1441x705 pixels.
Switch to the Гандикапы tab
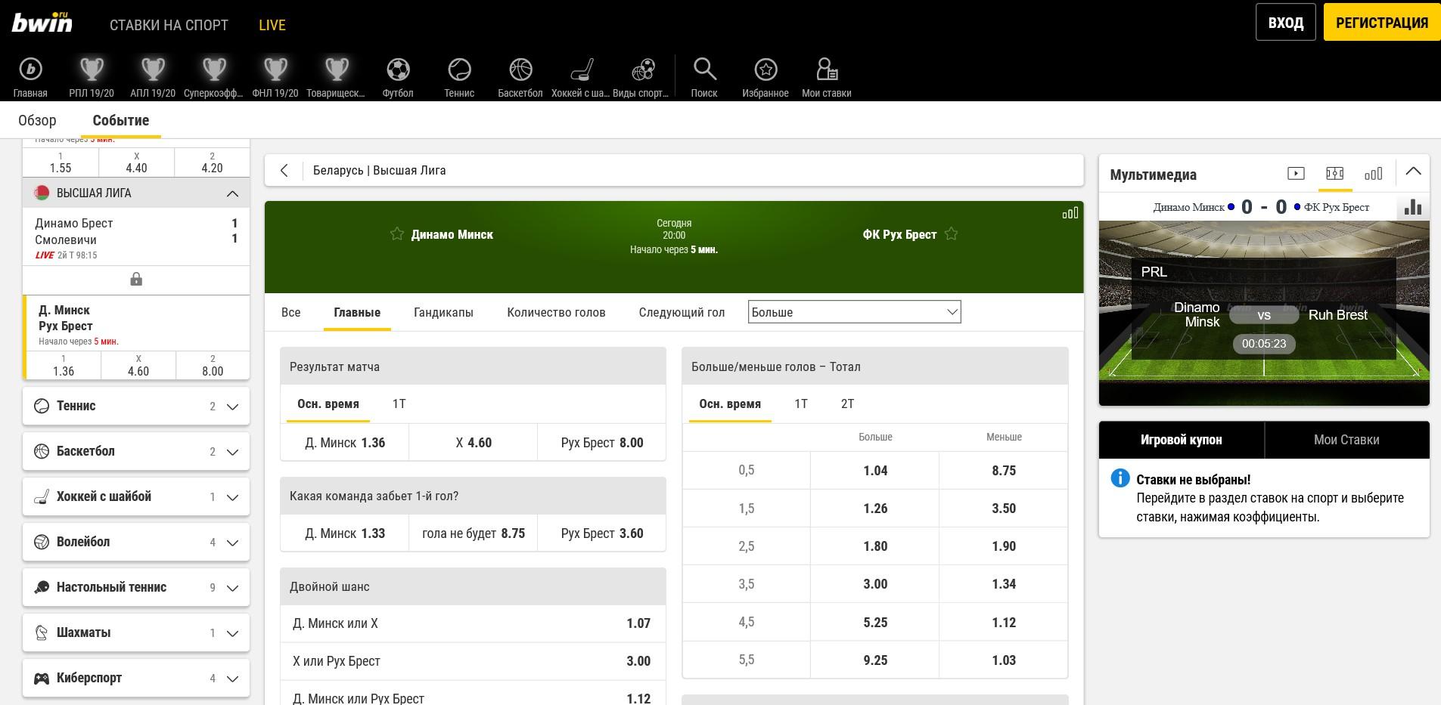pos(443,313)
